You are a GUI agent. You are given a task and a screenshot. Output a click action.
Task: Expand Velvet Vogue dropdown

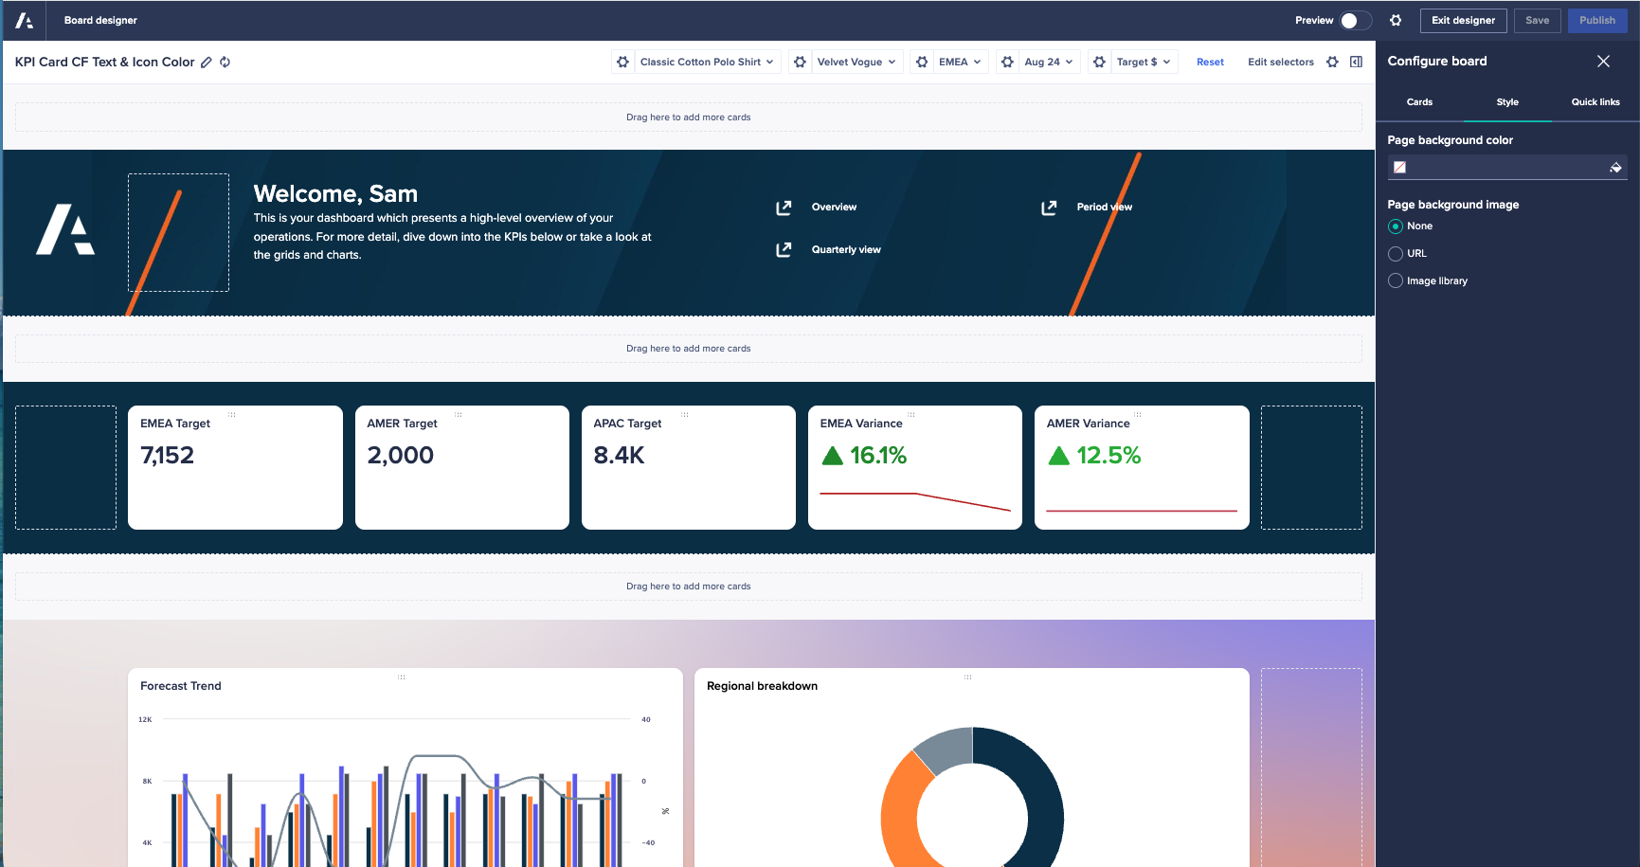(x=857, y=62)
